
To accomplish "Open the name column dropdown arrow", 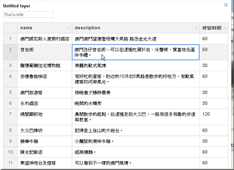I will point(69,28).
